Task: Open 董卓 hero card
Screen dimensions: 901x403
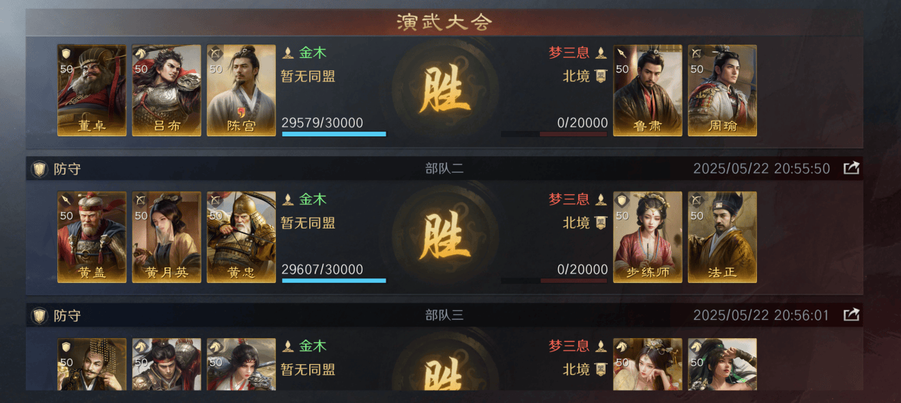Action: tap(92, 91)
